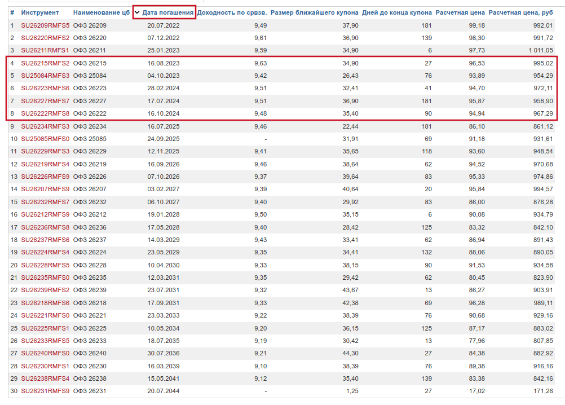Sort by Расчетная цена, руб header

point(520,12)
